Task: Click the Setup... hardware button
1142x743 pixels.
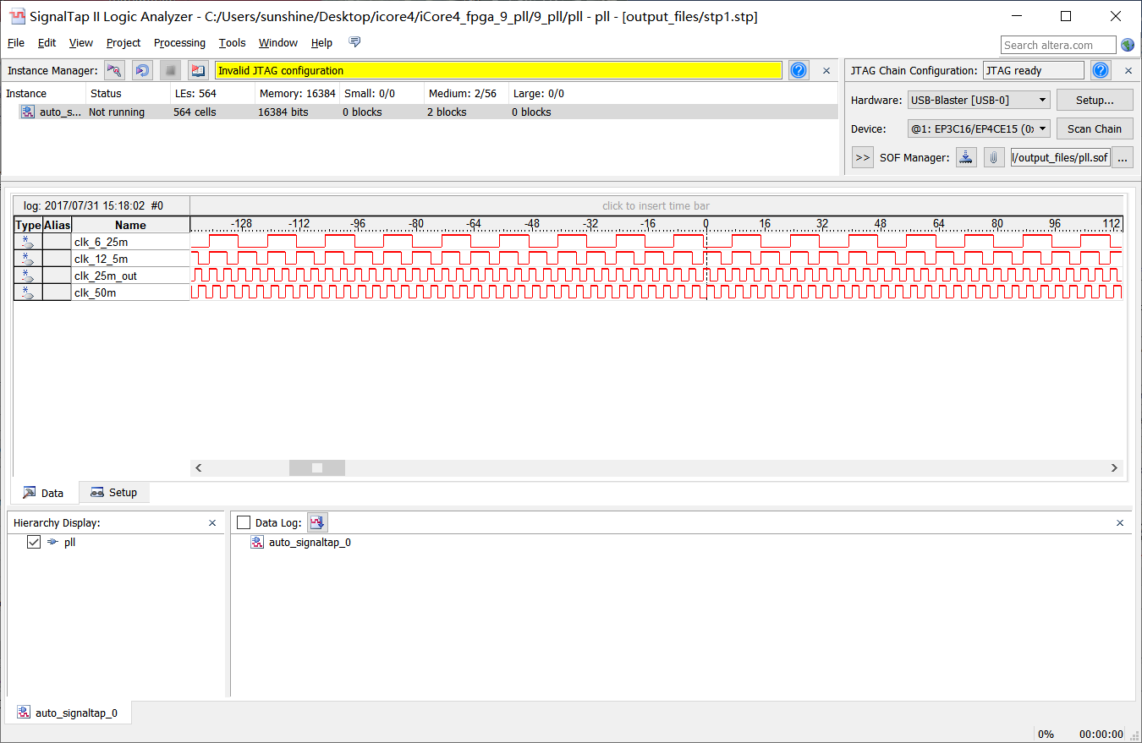Action: coord(1094,100)
